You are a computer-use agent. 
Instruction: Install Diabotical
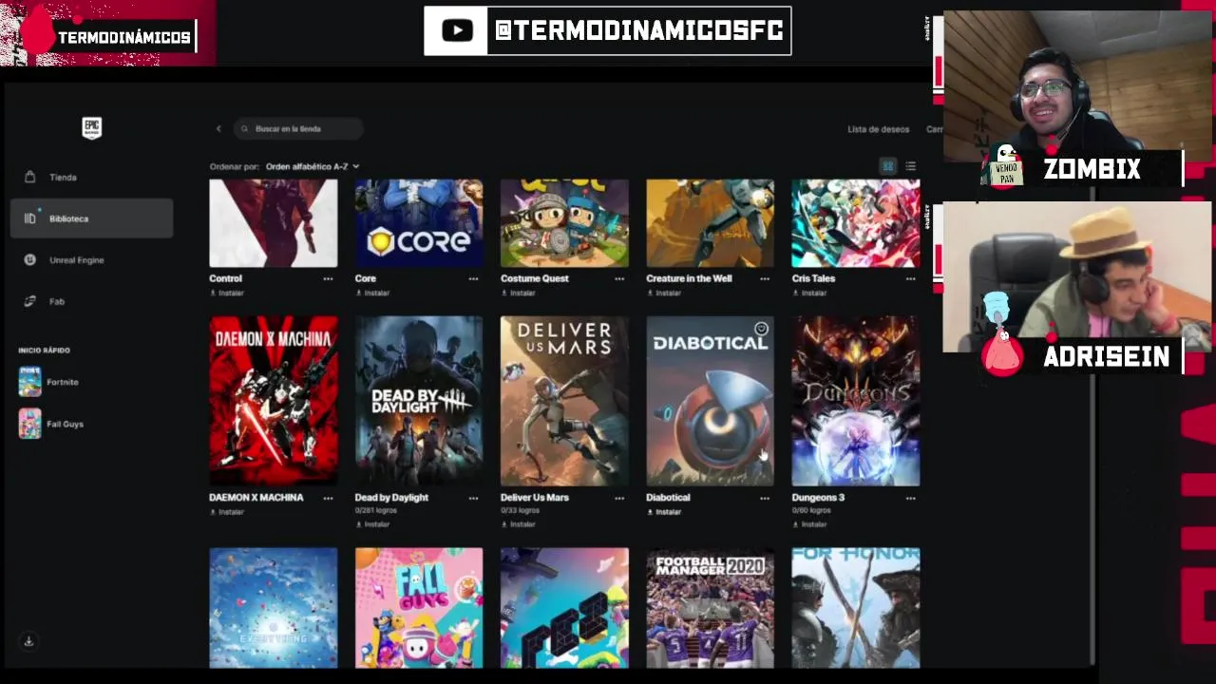pos(664,512)
